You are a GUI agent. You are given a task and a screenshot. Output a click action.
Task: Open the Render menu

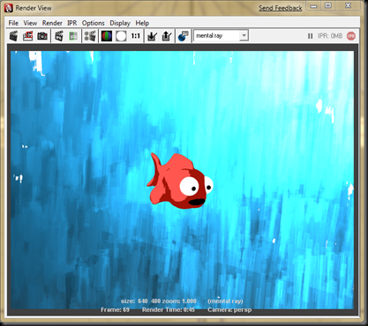pos(52,23)
